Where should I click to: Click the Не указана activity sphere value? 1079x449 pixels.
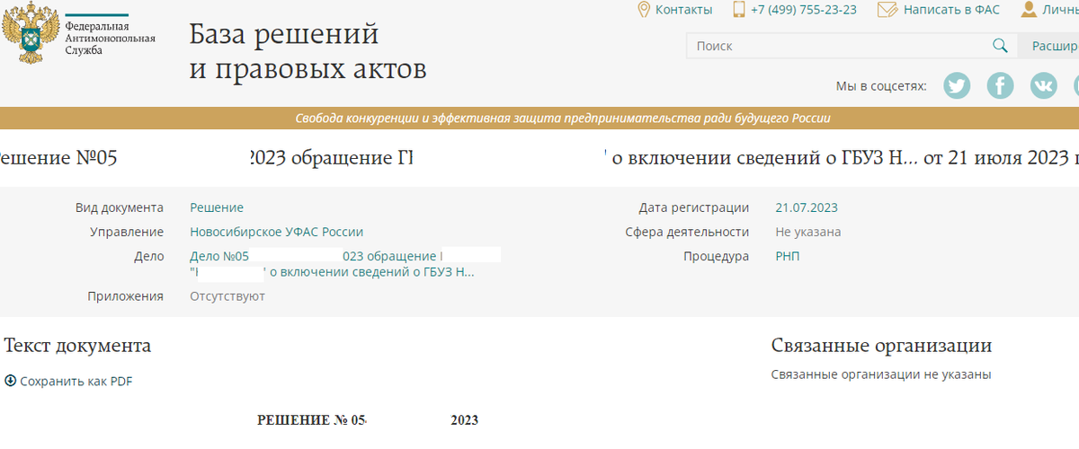coord(808,232)
